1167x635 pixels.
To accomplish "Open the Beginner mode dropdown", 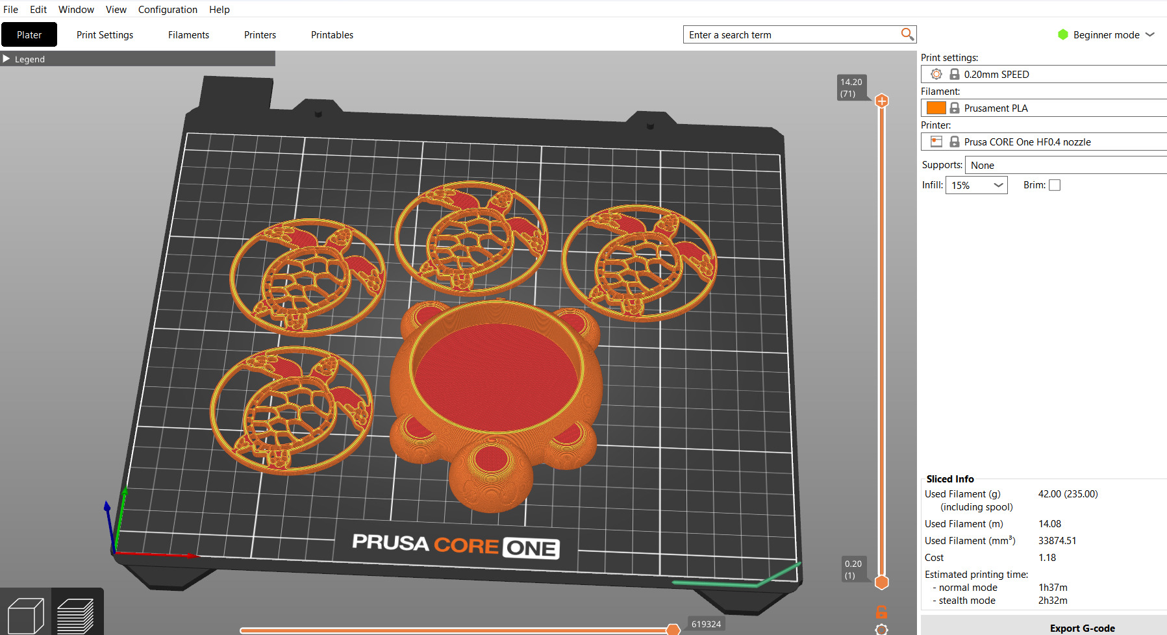I will (1107, 34).
